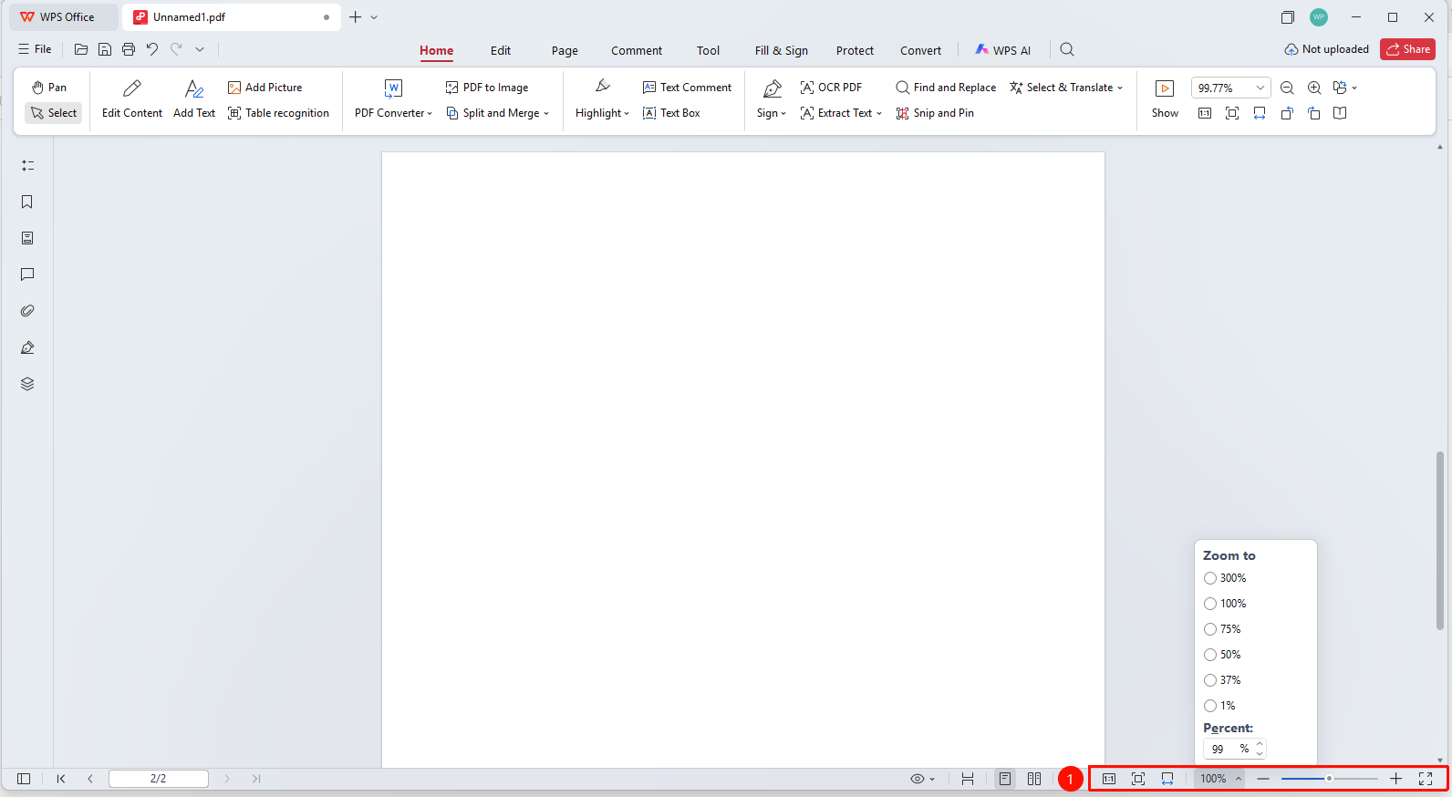
Task: Click the Add Text tool
Action: click(x=194, y=99)
